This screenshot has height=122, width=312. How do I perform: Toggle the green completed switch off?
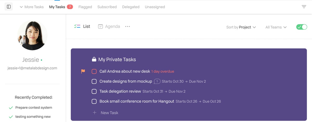[x=302, y=27]
